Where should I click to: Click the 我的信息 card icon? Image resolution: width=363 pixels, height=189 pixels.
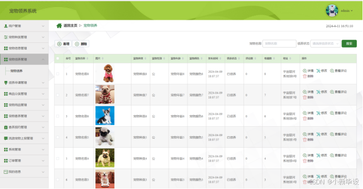6,172
